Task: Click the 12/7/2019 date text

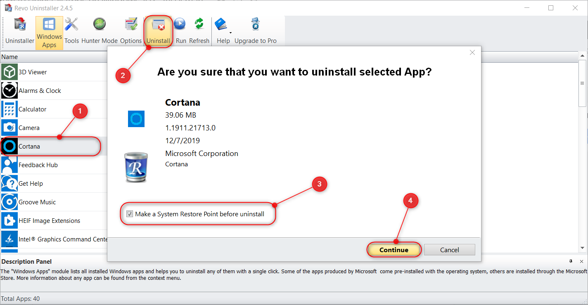Action: [183, 141]
